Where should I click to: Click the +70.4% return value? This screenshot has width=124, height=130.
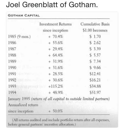56,37
